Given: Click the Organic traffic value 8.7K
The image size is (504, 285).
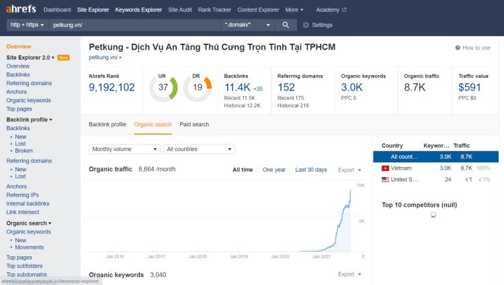Looking at the screenshot, I should click(x=415, y=87).
